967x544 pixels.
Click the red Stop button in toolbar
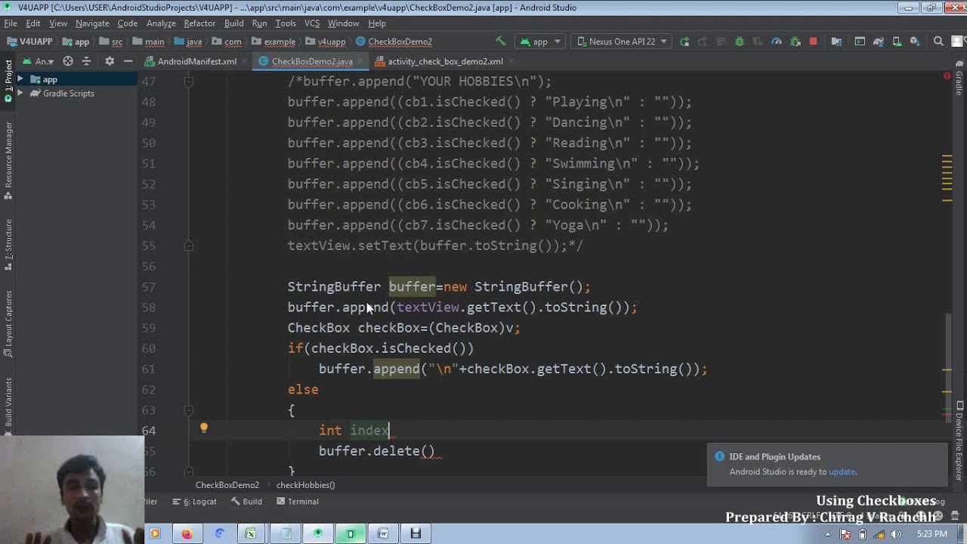pos(814,42)
